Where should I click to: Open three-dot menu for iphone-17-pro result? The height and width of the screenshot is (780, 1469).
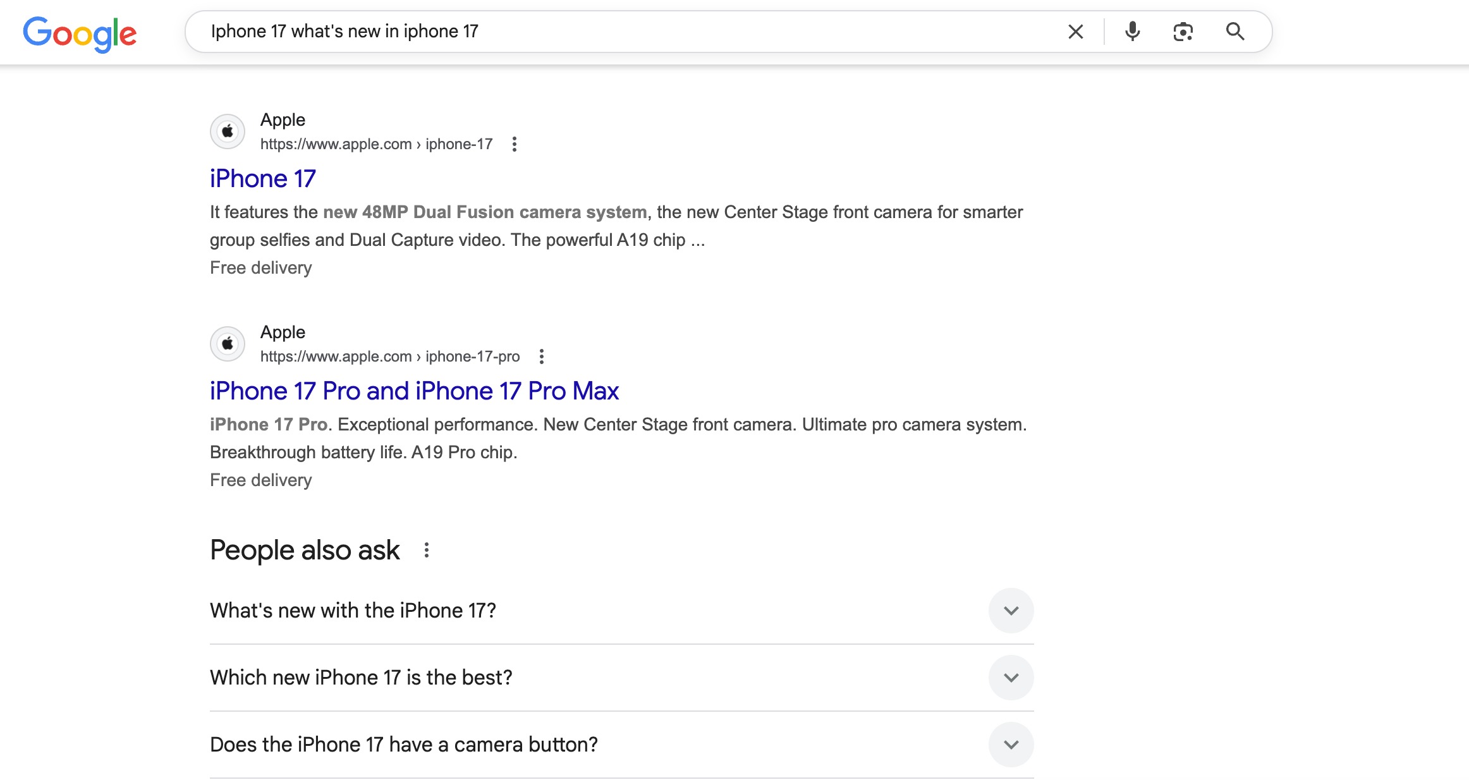[542, 356]
